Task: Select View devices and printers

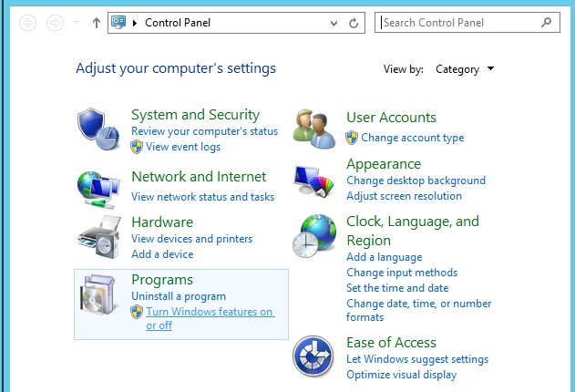Action: click(191, 239)
